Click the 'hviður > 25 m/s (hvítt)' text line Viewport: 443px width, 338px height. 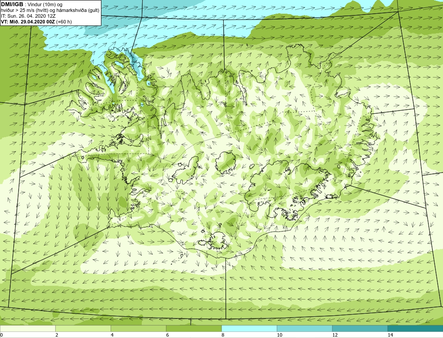[x=24, y=10]
